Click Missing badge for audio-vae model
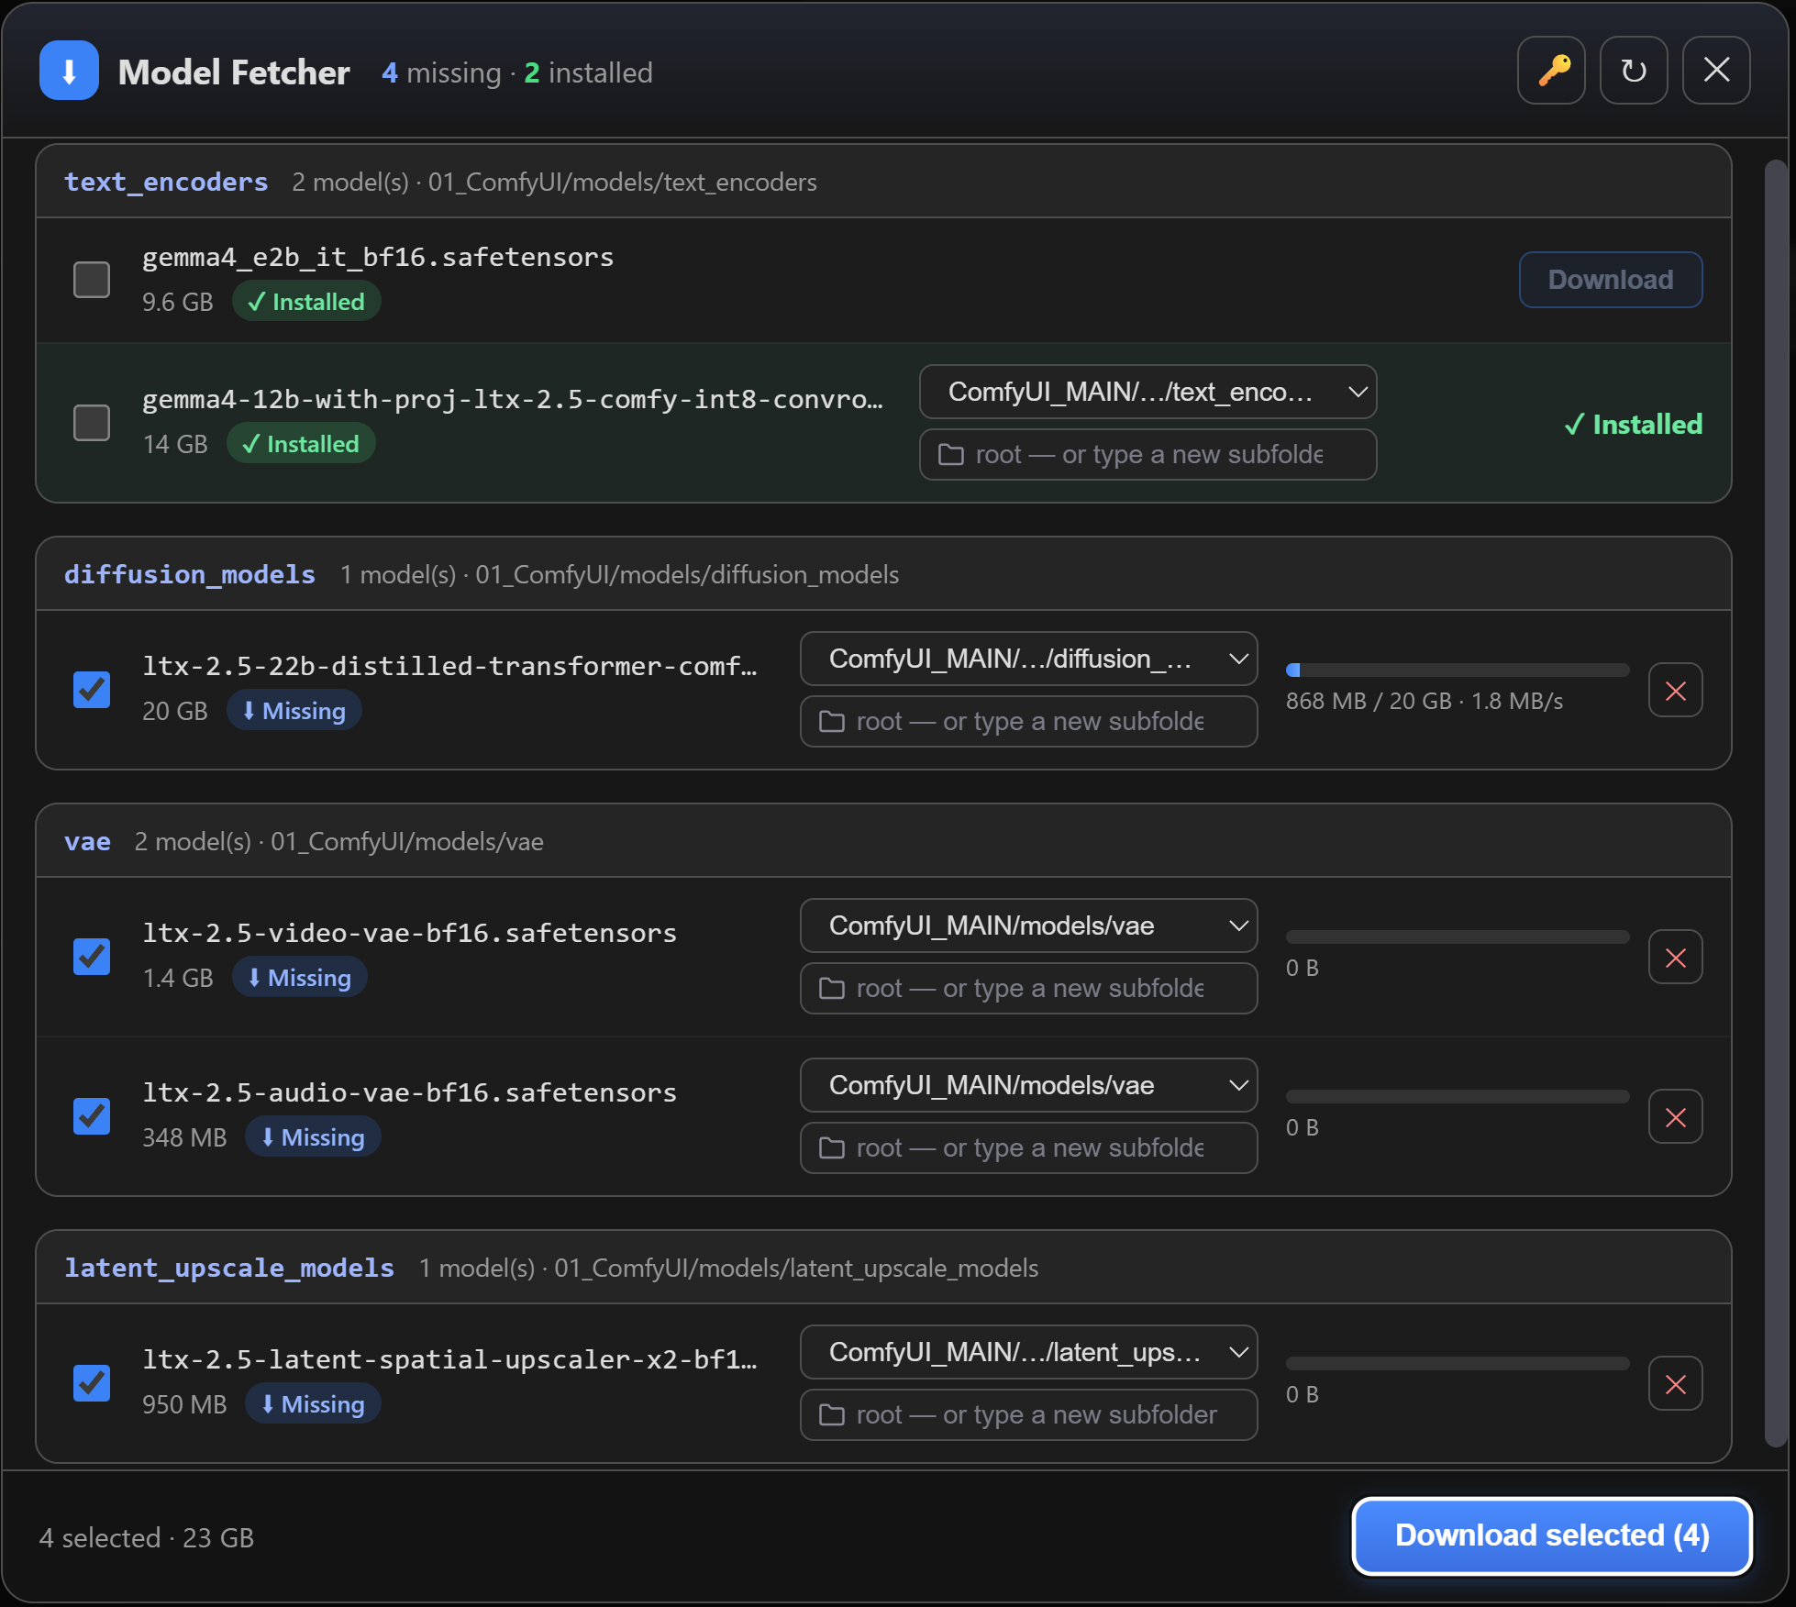The height and width of the screenshot is (1607, 1796). 313,1137
